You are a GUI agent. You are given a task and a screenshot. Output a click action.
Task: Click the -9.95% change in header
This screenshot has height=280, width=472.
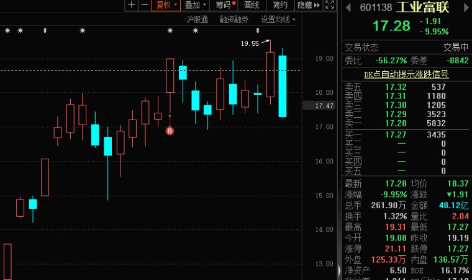[x=433, y=32]
